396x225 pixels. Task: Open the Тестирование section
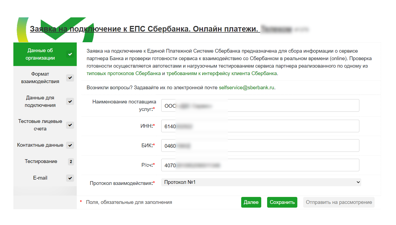(41, 161)
